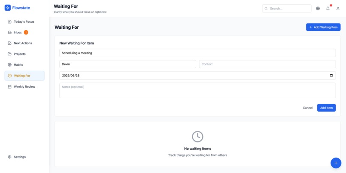This screenshot has height=173, width=346.
Task: Click Track things you're waiting for text
Action: point(197,155)
